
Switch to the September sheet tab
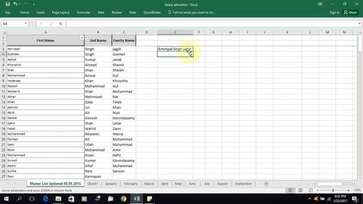pos(243,184)
